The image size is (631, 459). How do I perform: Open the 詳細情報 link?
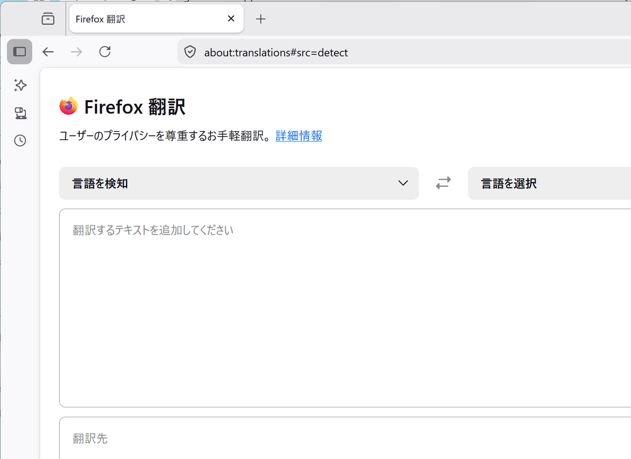pyautogui.click(x=299, y=136)
